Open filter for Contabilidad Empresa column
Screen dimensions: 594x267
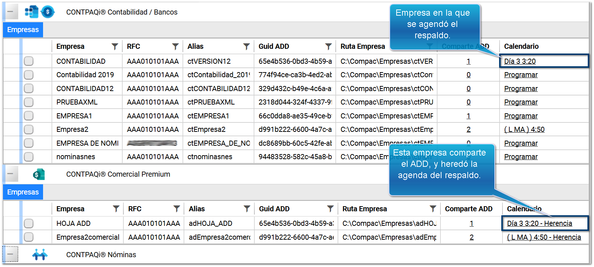point(115,46)
